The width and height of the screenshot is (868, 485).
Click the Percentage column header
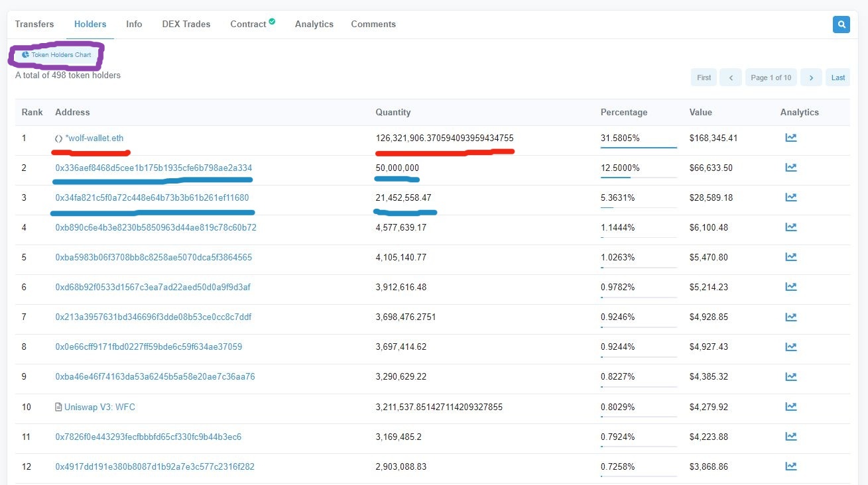[624, 112]
